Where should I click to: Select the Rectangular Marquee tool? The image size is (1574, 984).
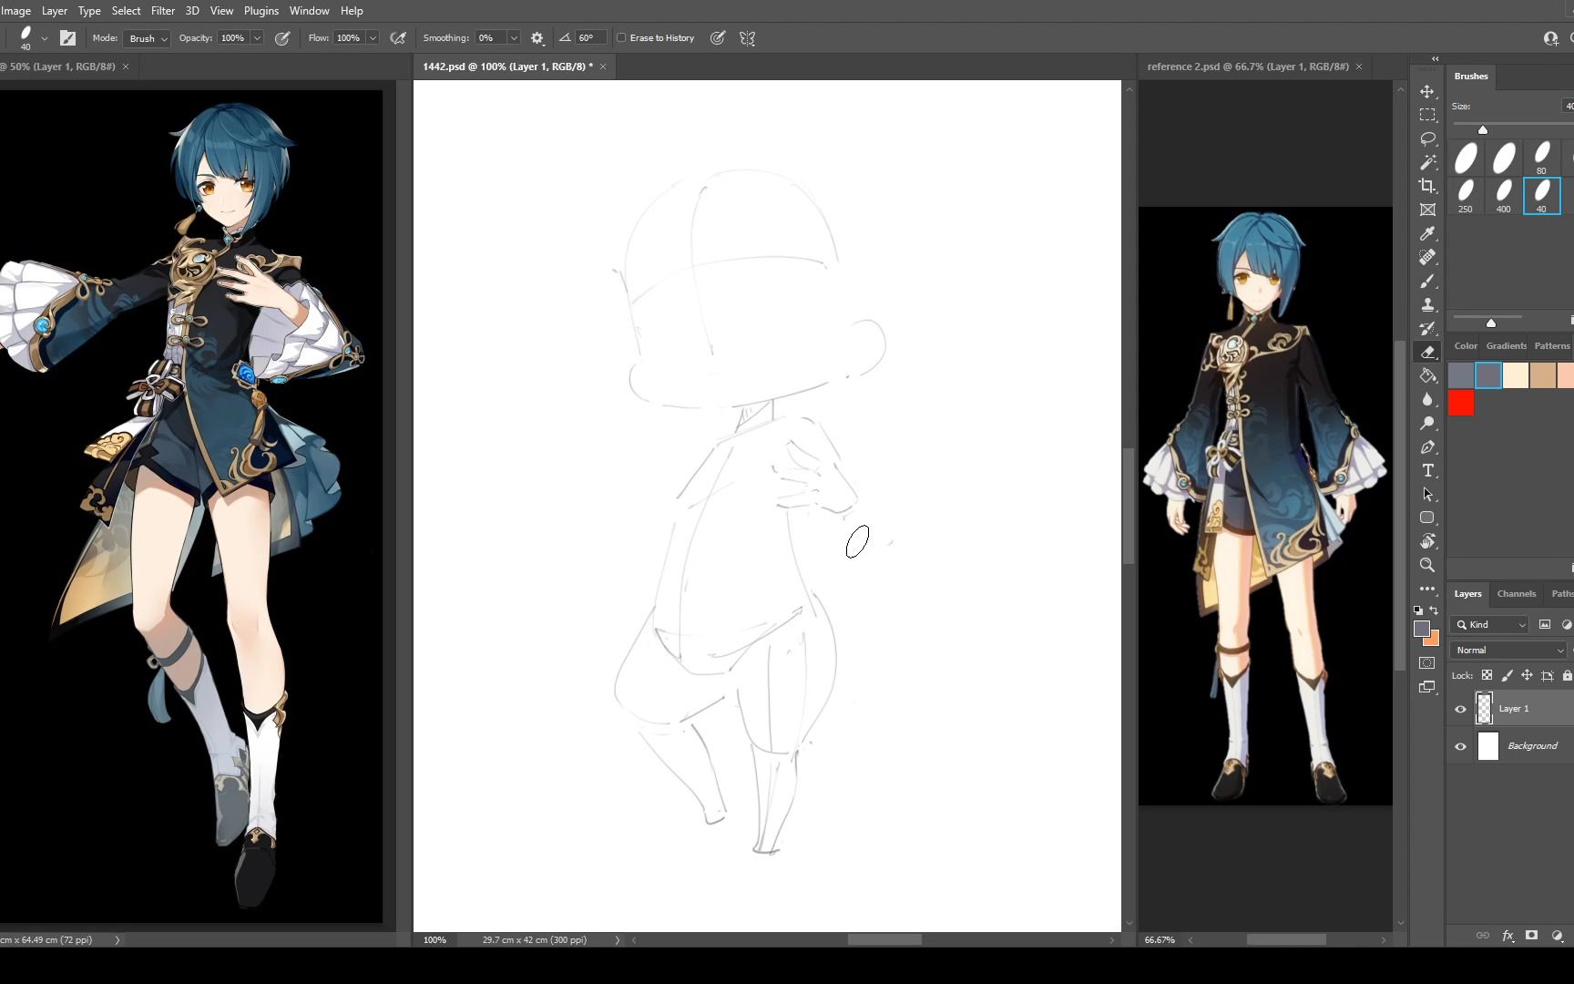1427,115
